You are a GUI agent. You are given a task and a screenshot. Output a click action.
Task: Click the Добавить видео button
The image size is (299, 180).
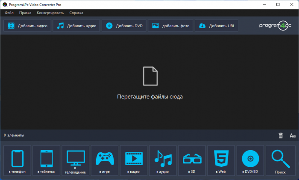tap(27, 26)
